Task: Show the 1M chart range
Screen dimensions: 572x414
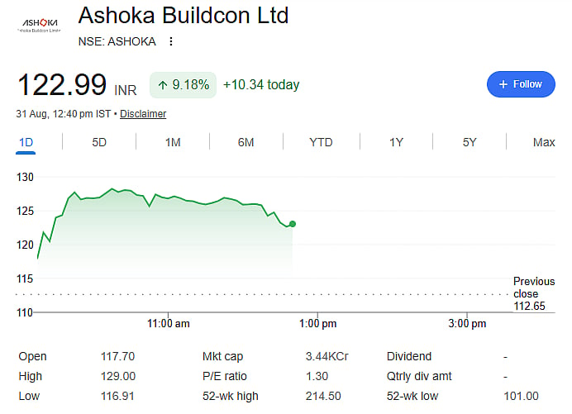Action: point(173,142)
